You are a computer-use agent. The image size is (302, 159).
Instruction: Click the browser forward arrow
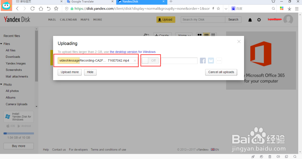pyautogui.click(x=24, y=9)
